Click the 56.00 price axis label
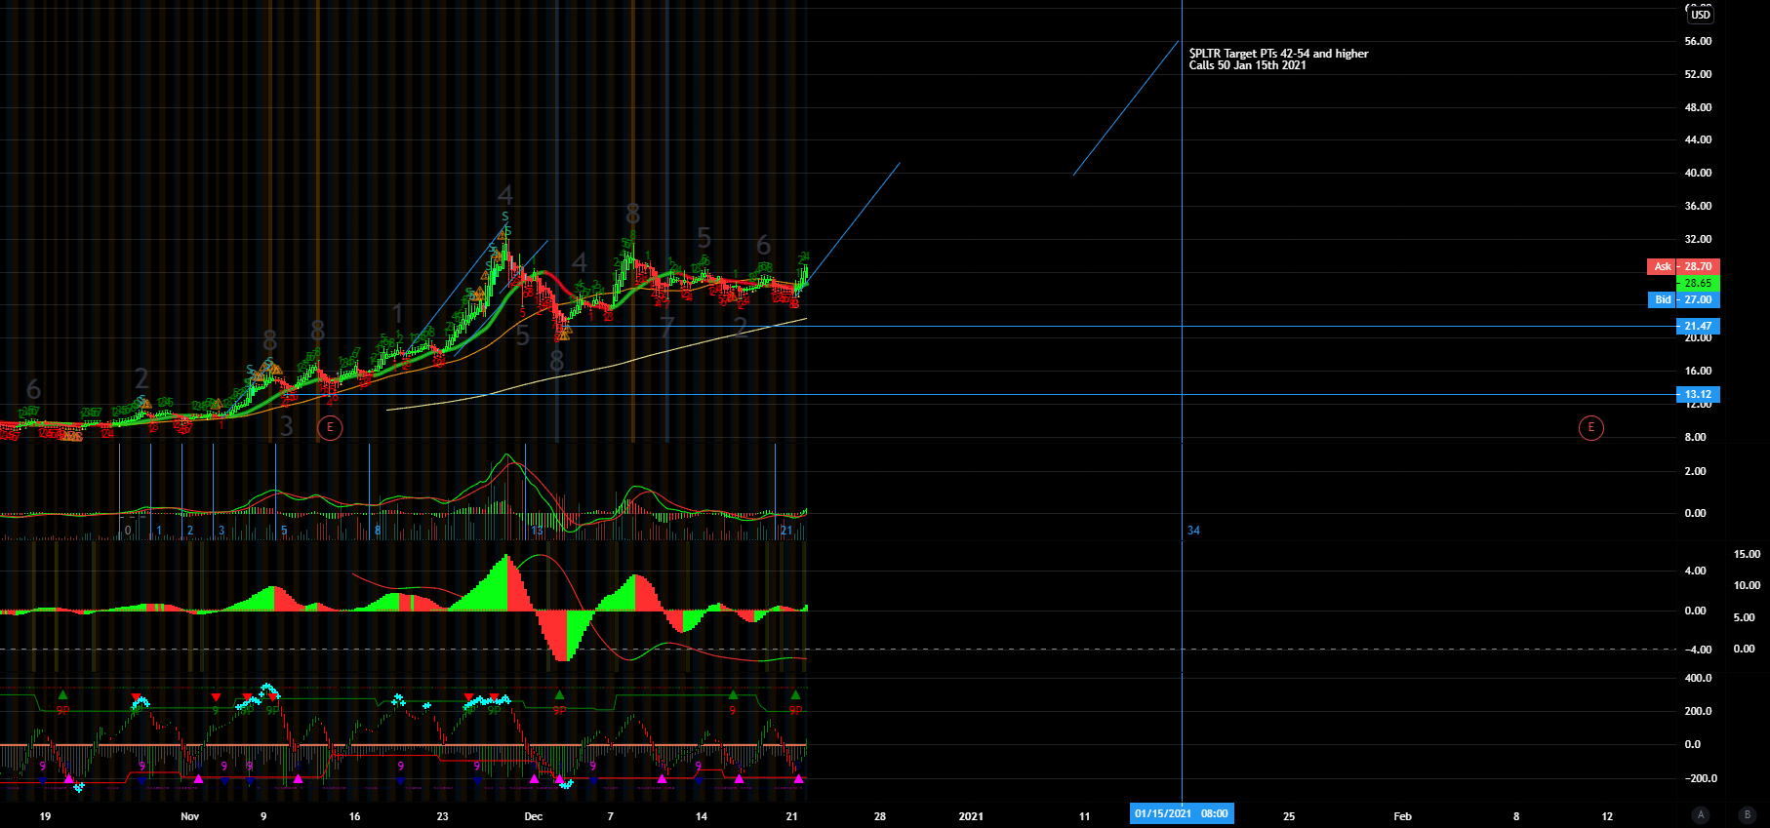The height and width of the screenshot is (828, 1770). pos(1698,41)
